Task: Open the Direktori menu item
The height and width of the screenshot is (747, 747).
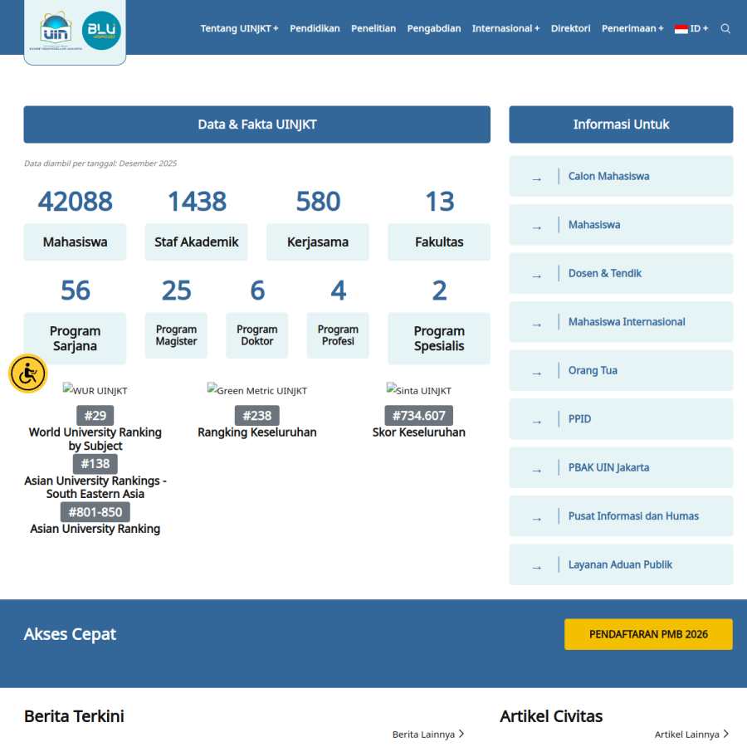Action: (x=570, y=28)
